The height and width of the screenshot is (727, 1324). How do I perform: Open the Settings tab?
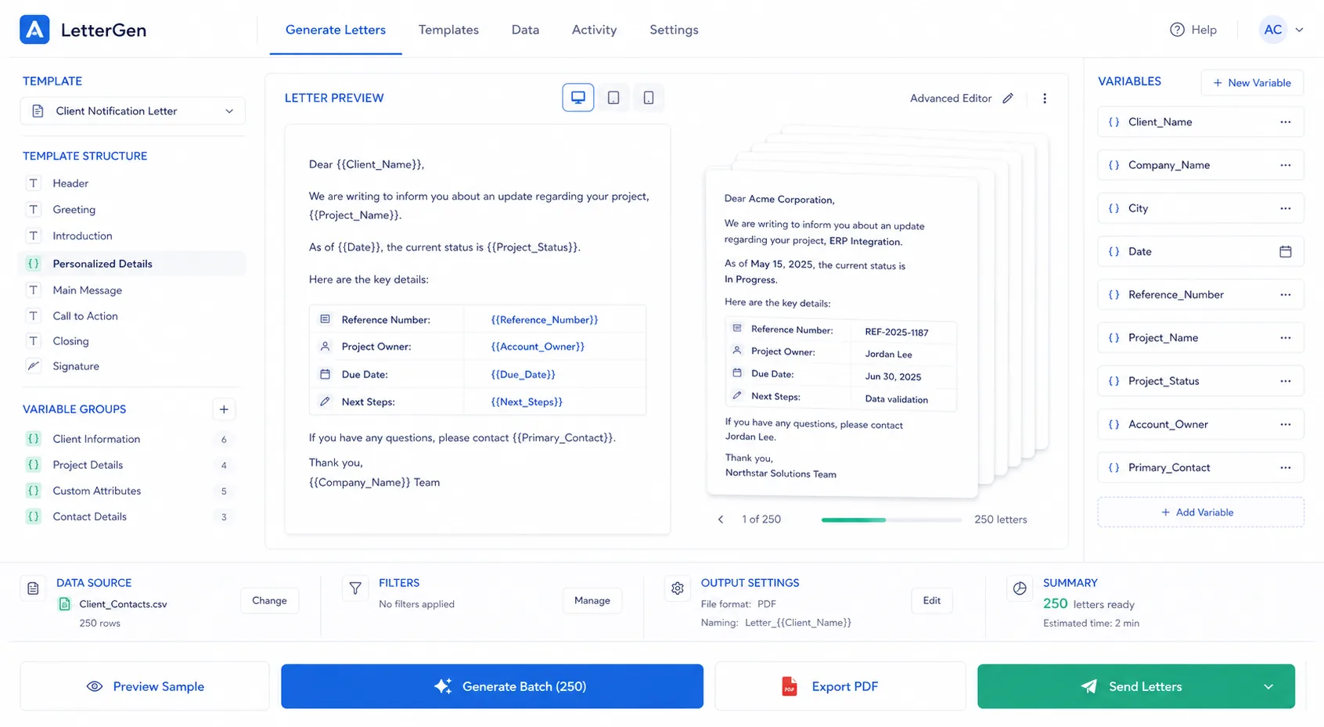[674, 30]
